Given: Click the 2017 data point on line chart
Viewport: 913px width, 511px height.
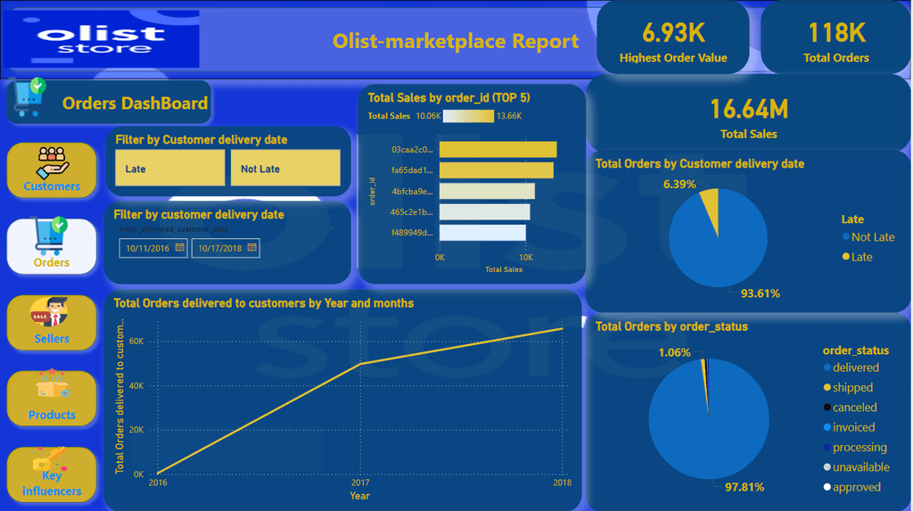Looking at the screenshot, I should [x=360, y=364].
